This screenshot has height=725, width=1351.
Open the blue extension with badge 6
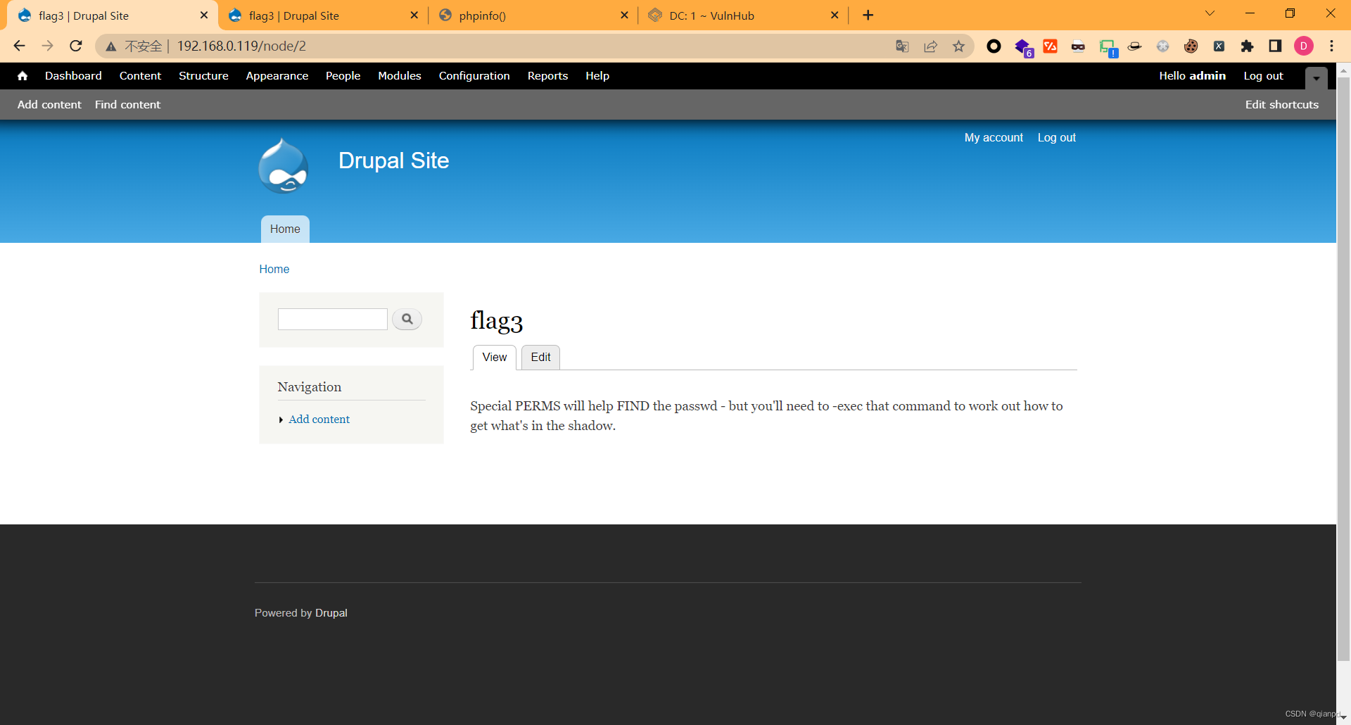[x=1023, y=47]
